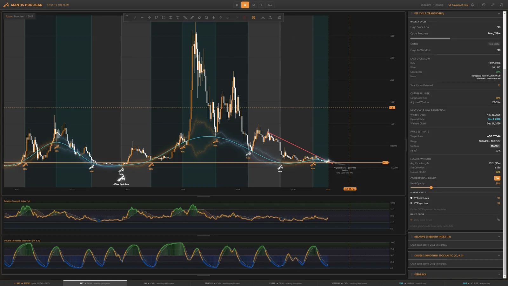Open the XRP ticker tab
The width and height of the screenshot is (508, 286).
[x=413, y=283]
